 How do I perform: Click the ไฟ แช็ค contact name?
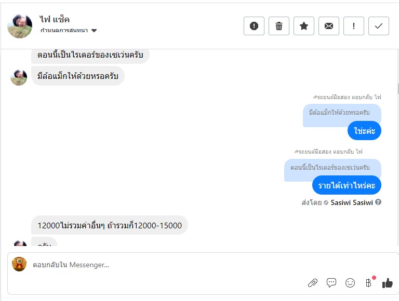[x=55, y=19]
